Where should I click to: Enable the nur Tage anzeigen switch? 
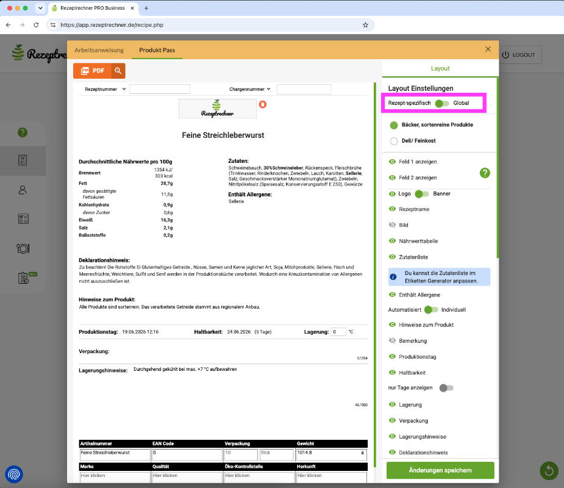pos(446,388)
